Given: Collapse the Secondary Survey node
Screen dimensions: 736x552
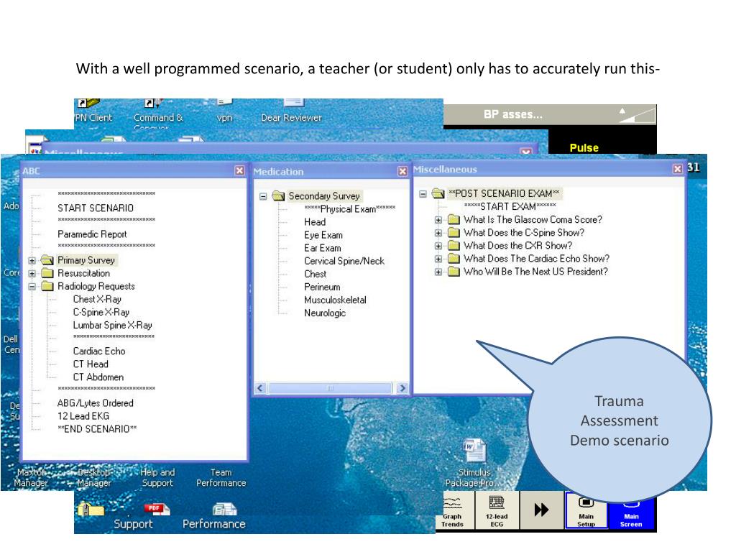Looking at the screenshot, I should point(263,196).
